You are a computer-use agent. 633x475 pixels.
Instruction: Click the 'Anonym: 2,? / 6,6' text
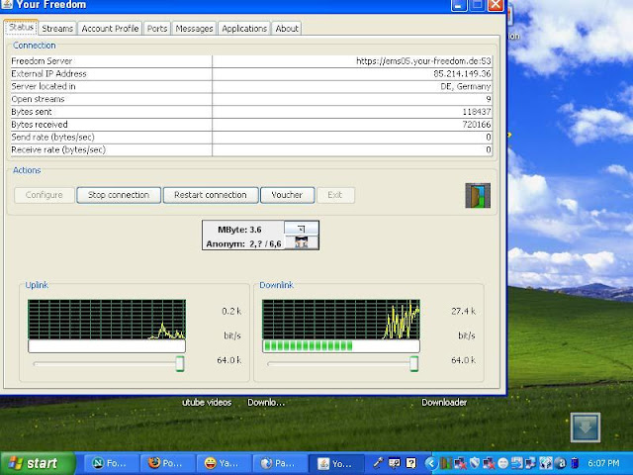pyautogui.click(x=243, y=243)
